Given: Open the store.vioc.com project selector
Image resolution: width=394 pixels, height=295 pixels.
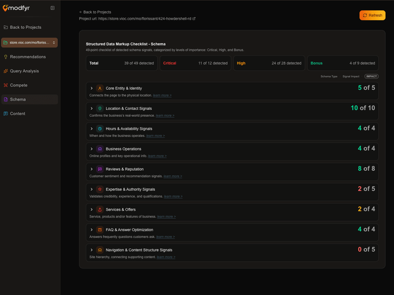Looking at the screenshot, I should point(30,42).
